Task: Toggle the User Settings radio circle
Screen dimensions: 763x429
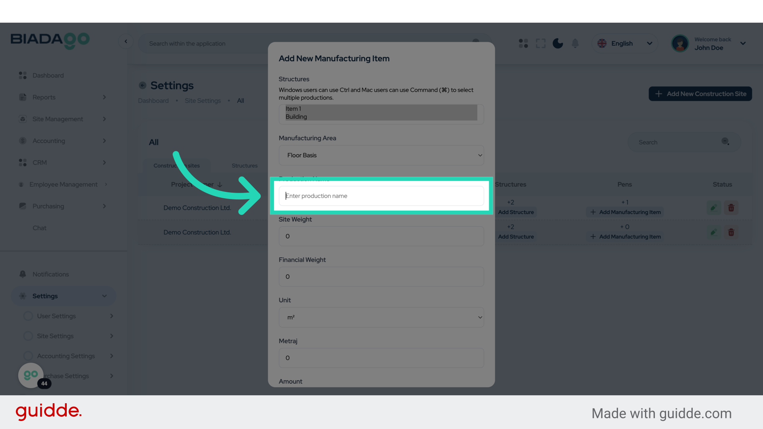Action: pyautogui.click(x=28, y=316)
